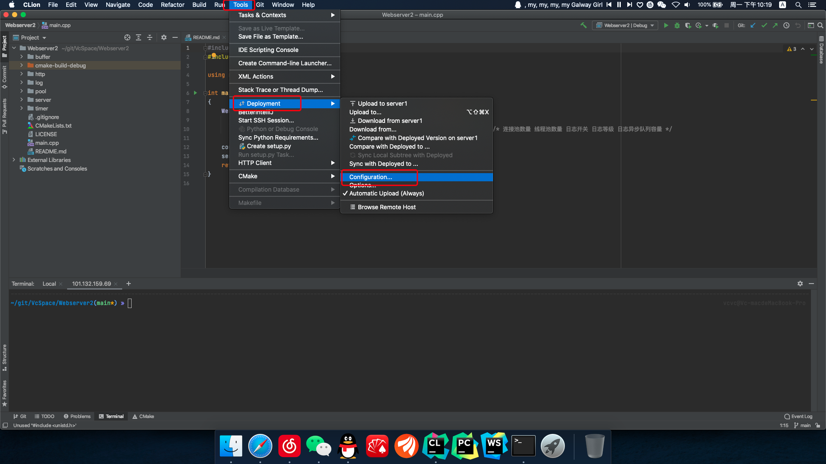
Task: Switch to the Local terminal tab
Action: 49,284
